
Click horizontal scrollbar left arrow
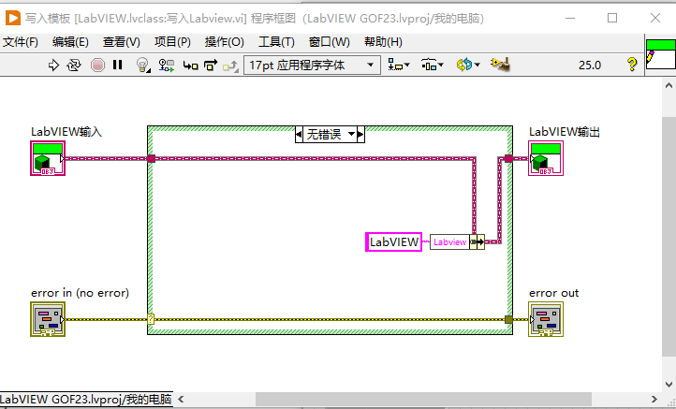181,400
